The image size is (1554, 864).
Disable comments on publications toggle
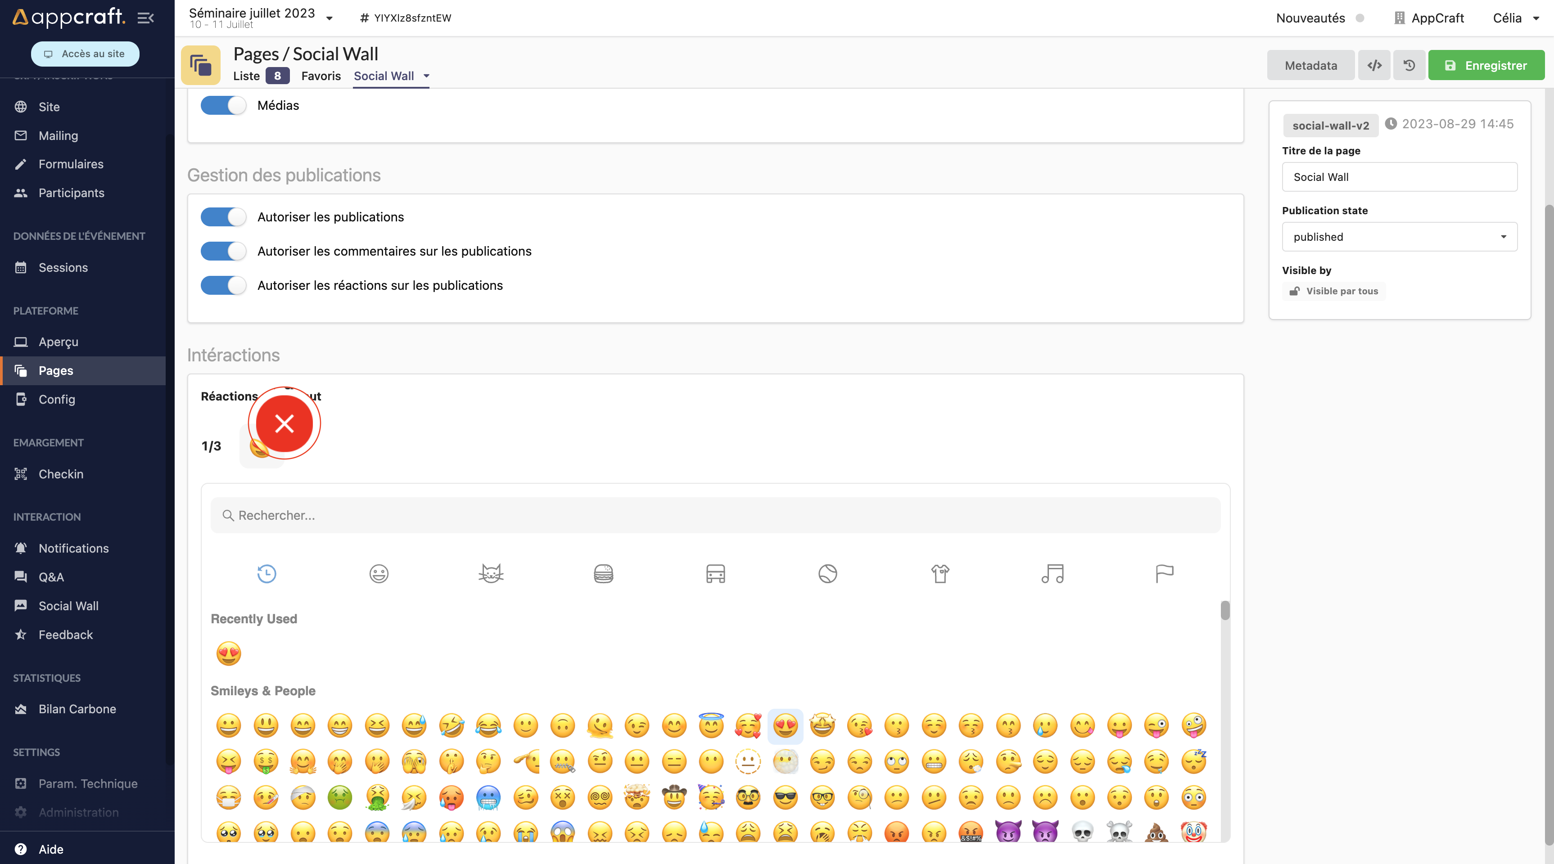click(x=223, y=251)
